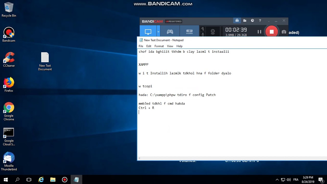Viewport: 327px width, 184px height.
Task: Open the File menu in Notepad
Action: [x=141, y=46]
